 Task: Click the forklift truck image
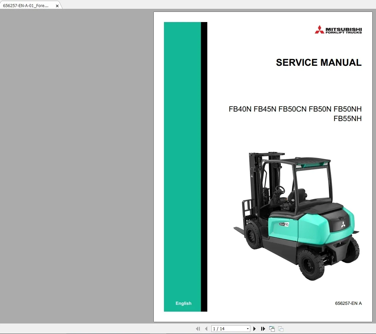coord(296,216)
